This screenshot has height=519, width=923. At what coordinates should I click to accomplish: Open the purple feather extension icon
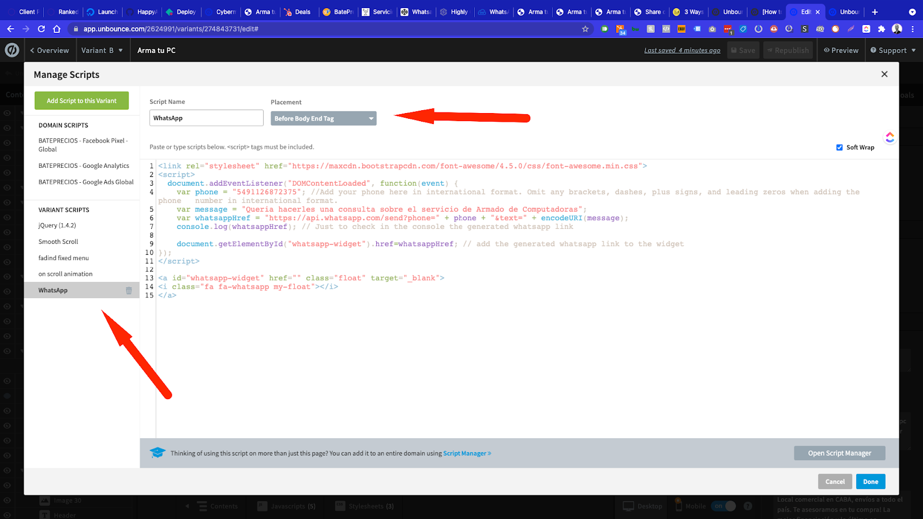(851, 29)
